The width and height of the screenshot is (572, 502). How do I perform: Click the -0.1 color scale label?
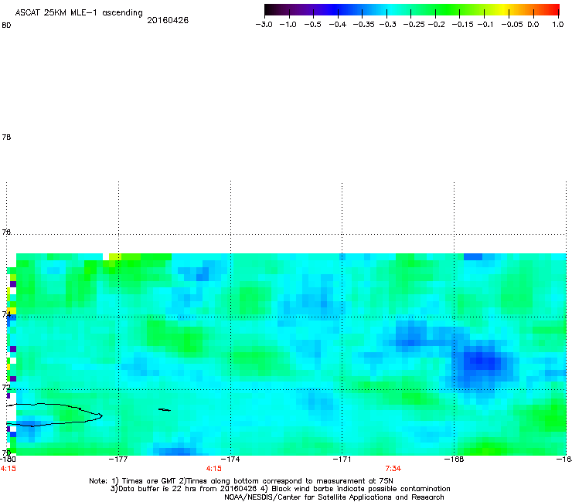point(485,25)
